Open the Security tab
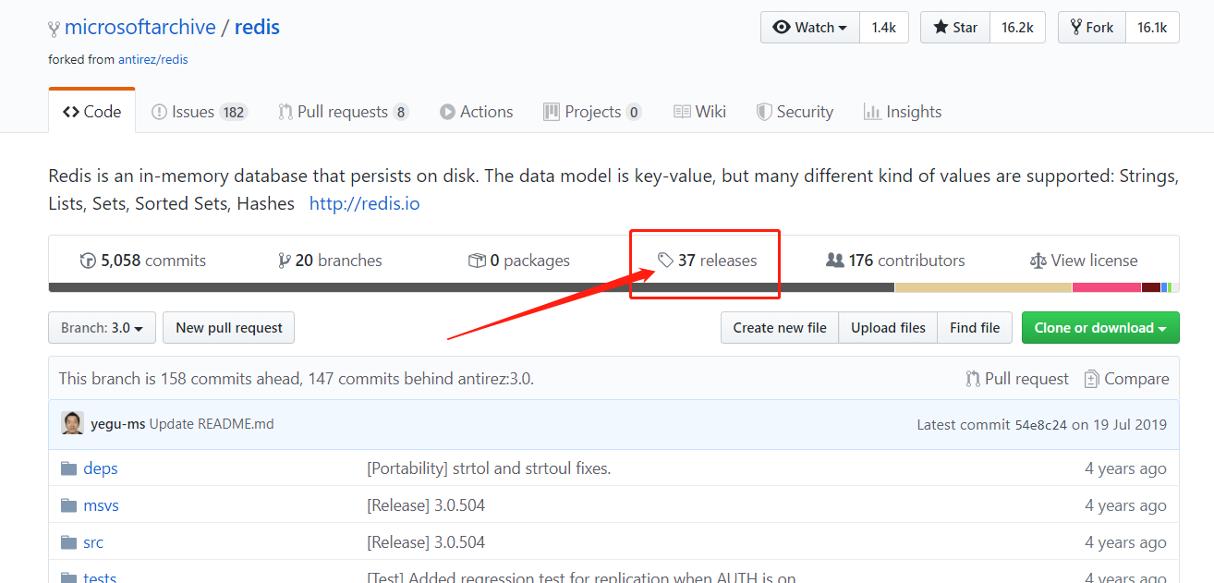The image size is (1214, 583). click(x=795, y=112)
